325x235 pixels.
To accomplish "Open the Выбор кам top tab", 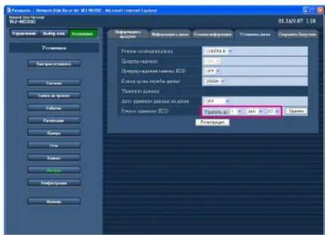I will (x=54, y=34).
